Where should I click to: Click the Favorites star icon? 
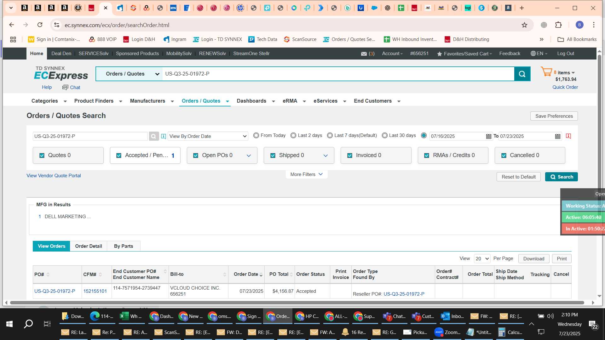[439, 54]
